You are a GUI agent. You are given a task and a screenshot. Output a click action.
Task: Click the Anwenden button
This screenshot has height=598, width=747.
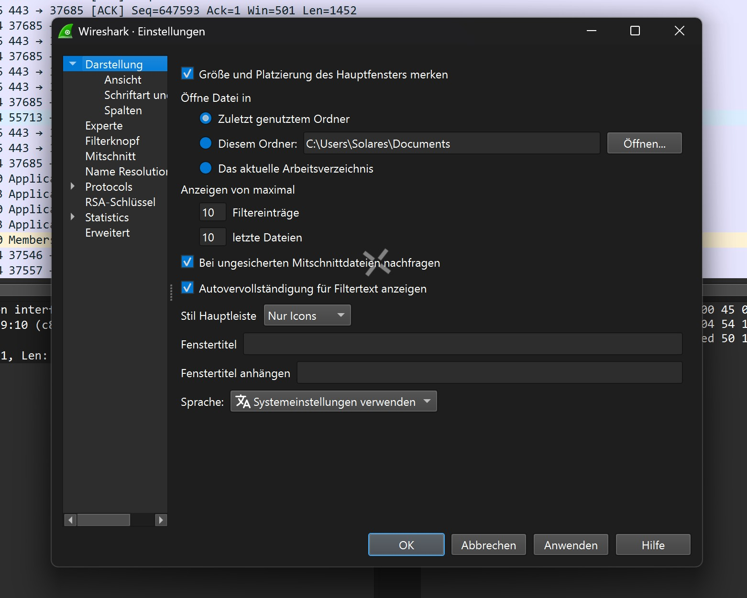pyautogui.click(x=571, y=545)
